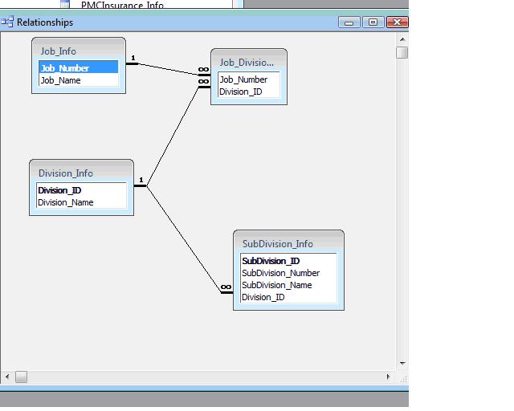
Task: Select Job_Number field in Job_Divisio... table
Action: [249, 79]
